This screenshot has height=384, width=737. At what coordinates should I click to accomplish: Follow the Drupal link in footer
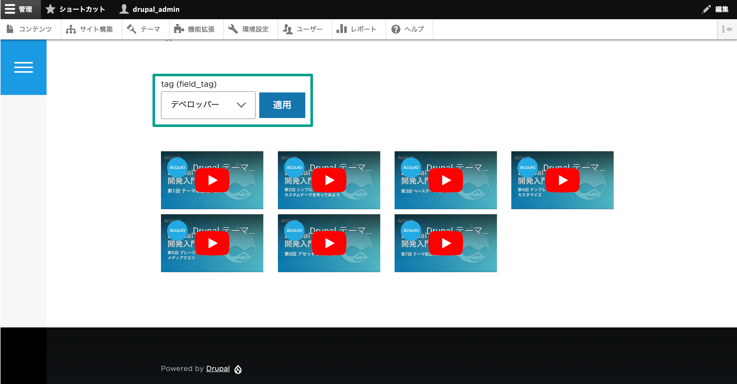coord(218,369)
